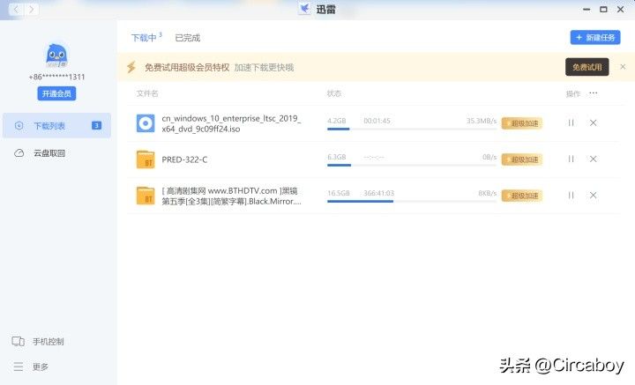Maximize the Xunlei window
This screenshot has height=385, width=635.
coord(603,10)
